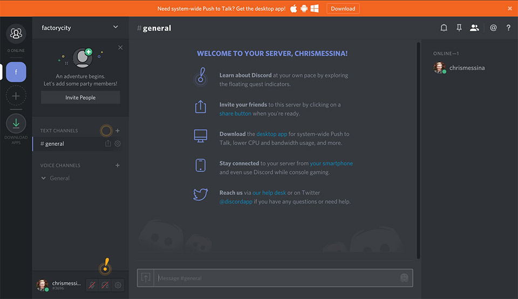The image size is (518, 299).
Task: Dismiss the invite adventure card
Action: point(120,47)
